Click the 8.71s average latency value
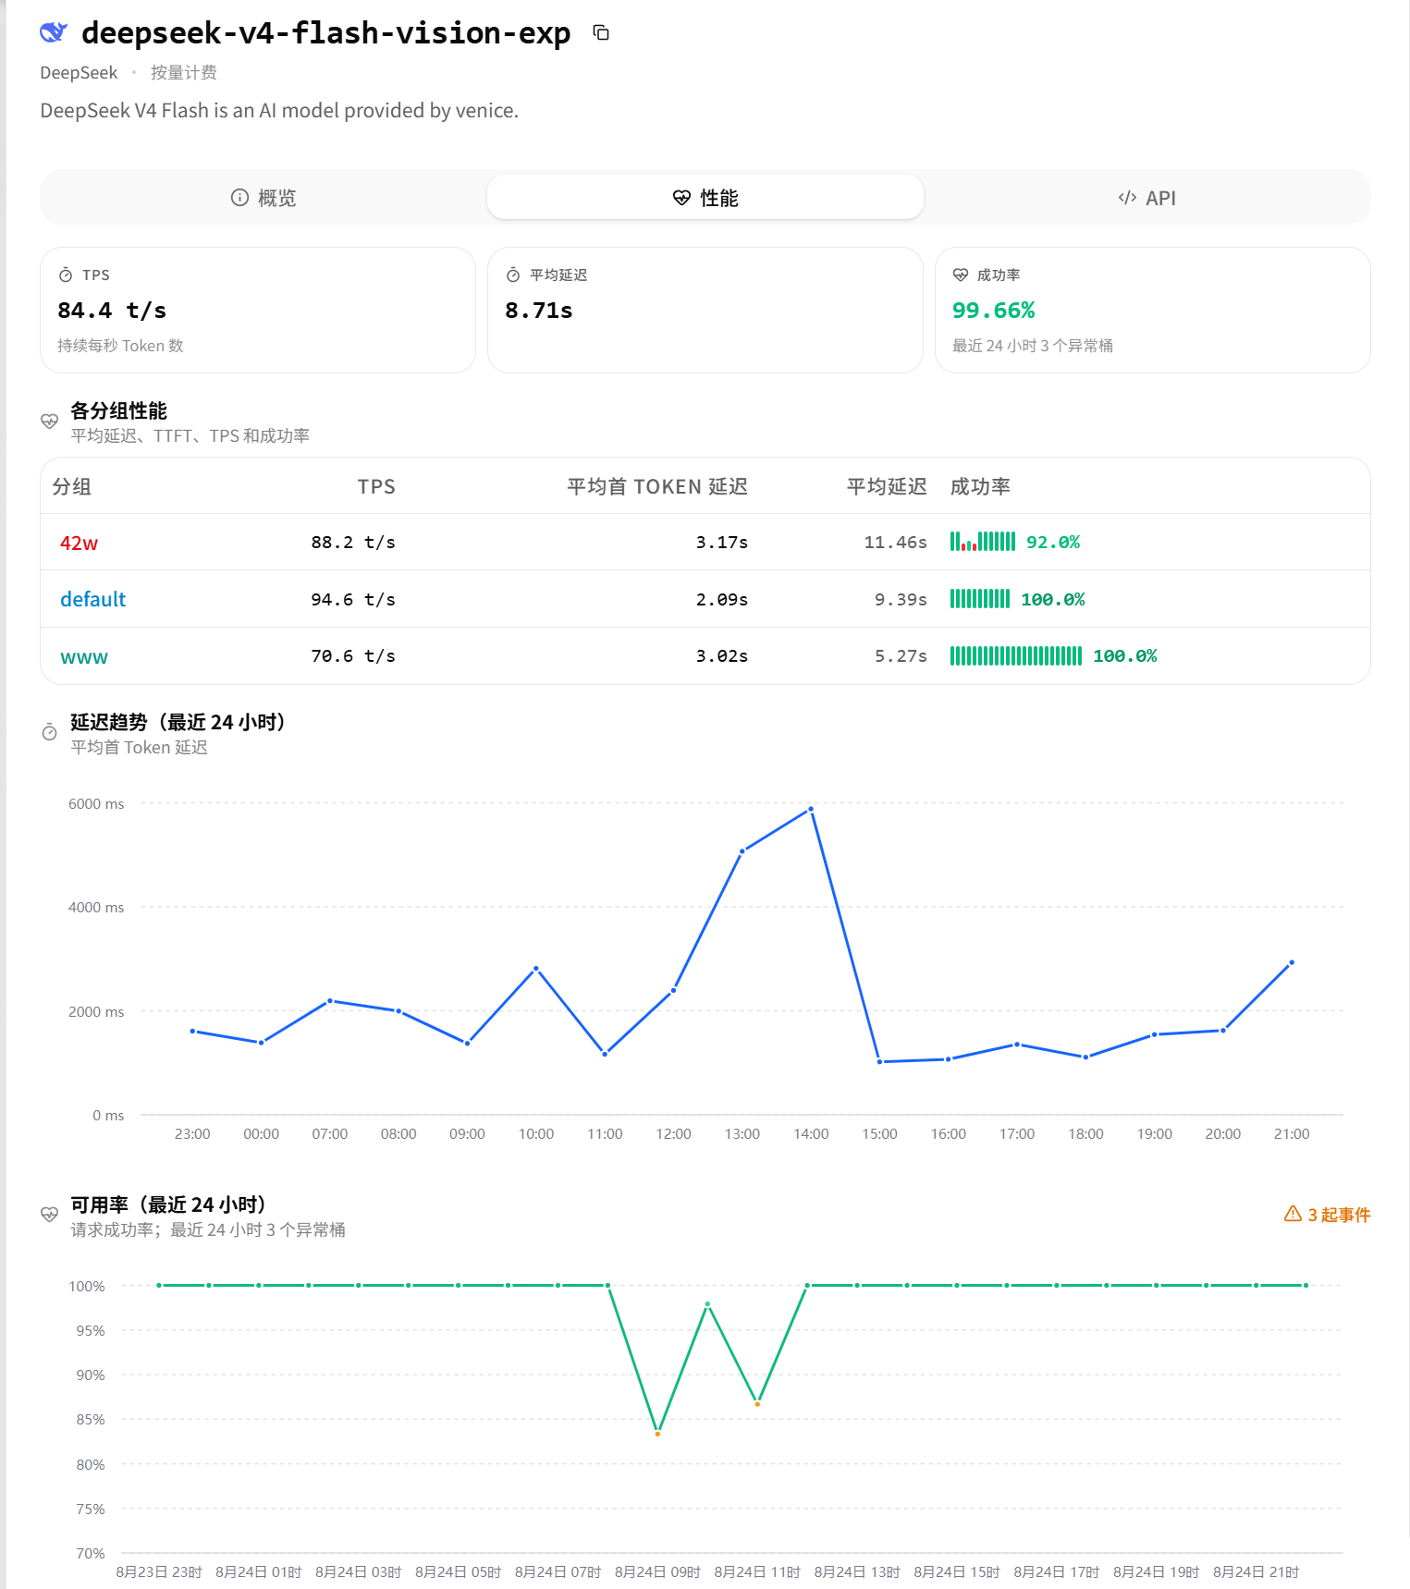Image resolution: width=1410 pixels, height=1589 pixels. pos(539,311)
